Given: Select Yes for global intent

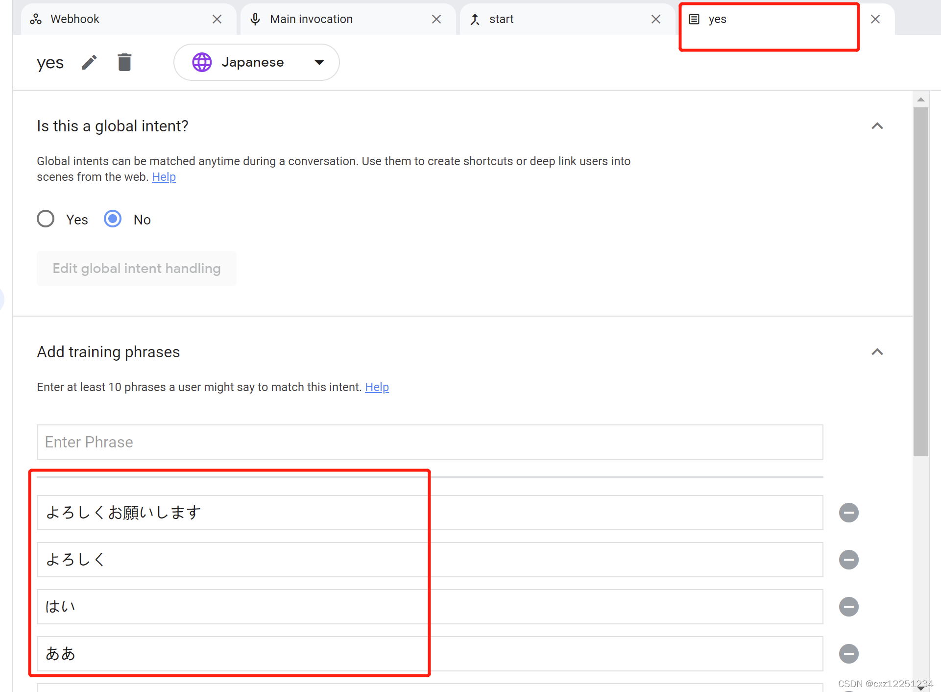Looking at the screenshot, I should coord(46,219).
